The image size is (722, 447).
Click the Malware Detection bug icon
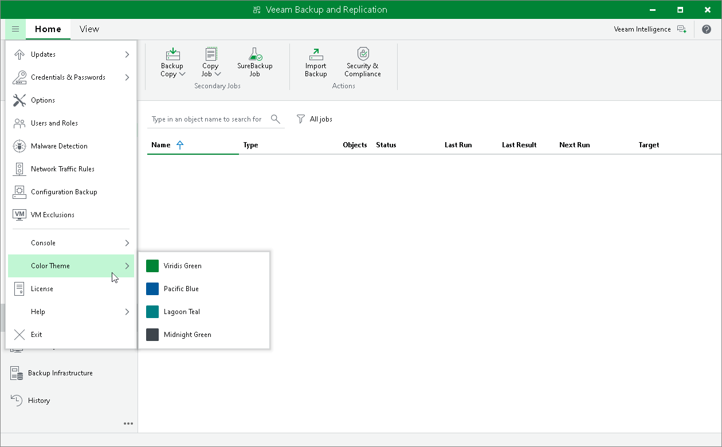pos(19,146)
